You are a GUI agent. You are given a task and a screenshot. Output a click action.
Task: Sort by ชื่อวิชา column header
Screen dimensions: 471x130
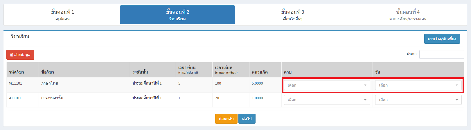coord(84,70)
